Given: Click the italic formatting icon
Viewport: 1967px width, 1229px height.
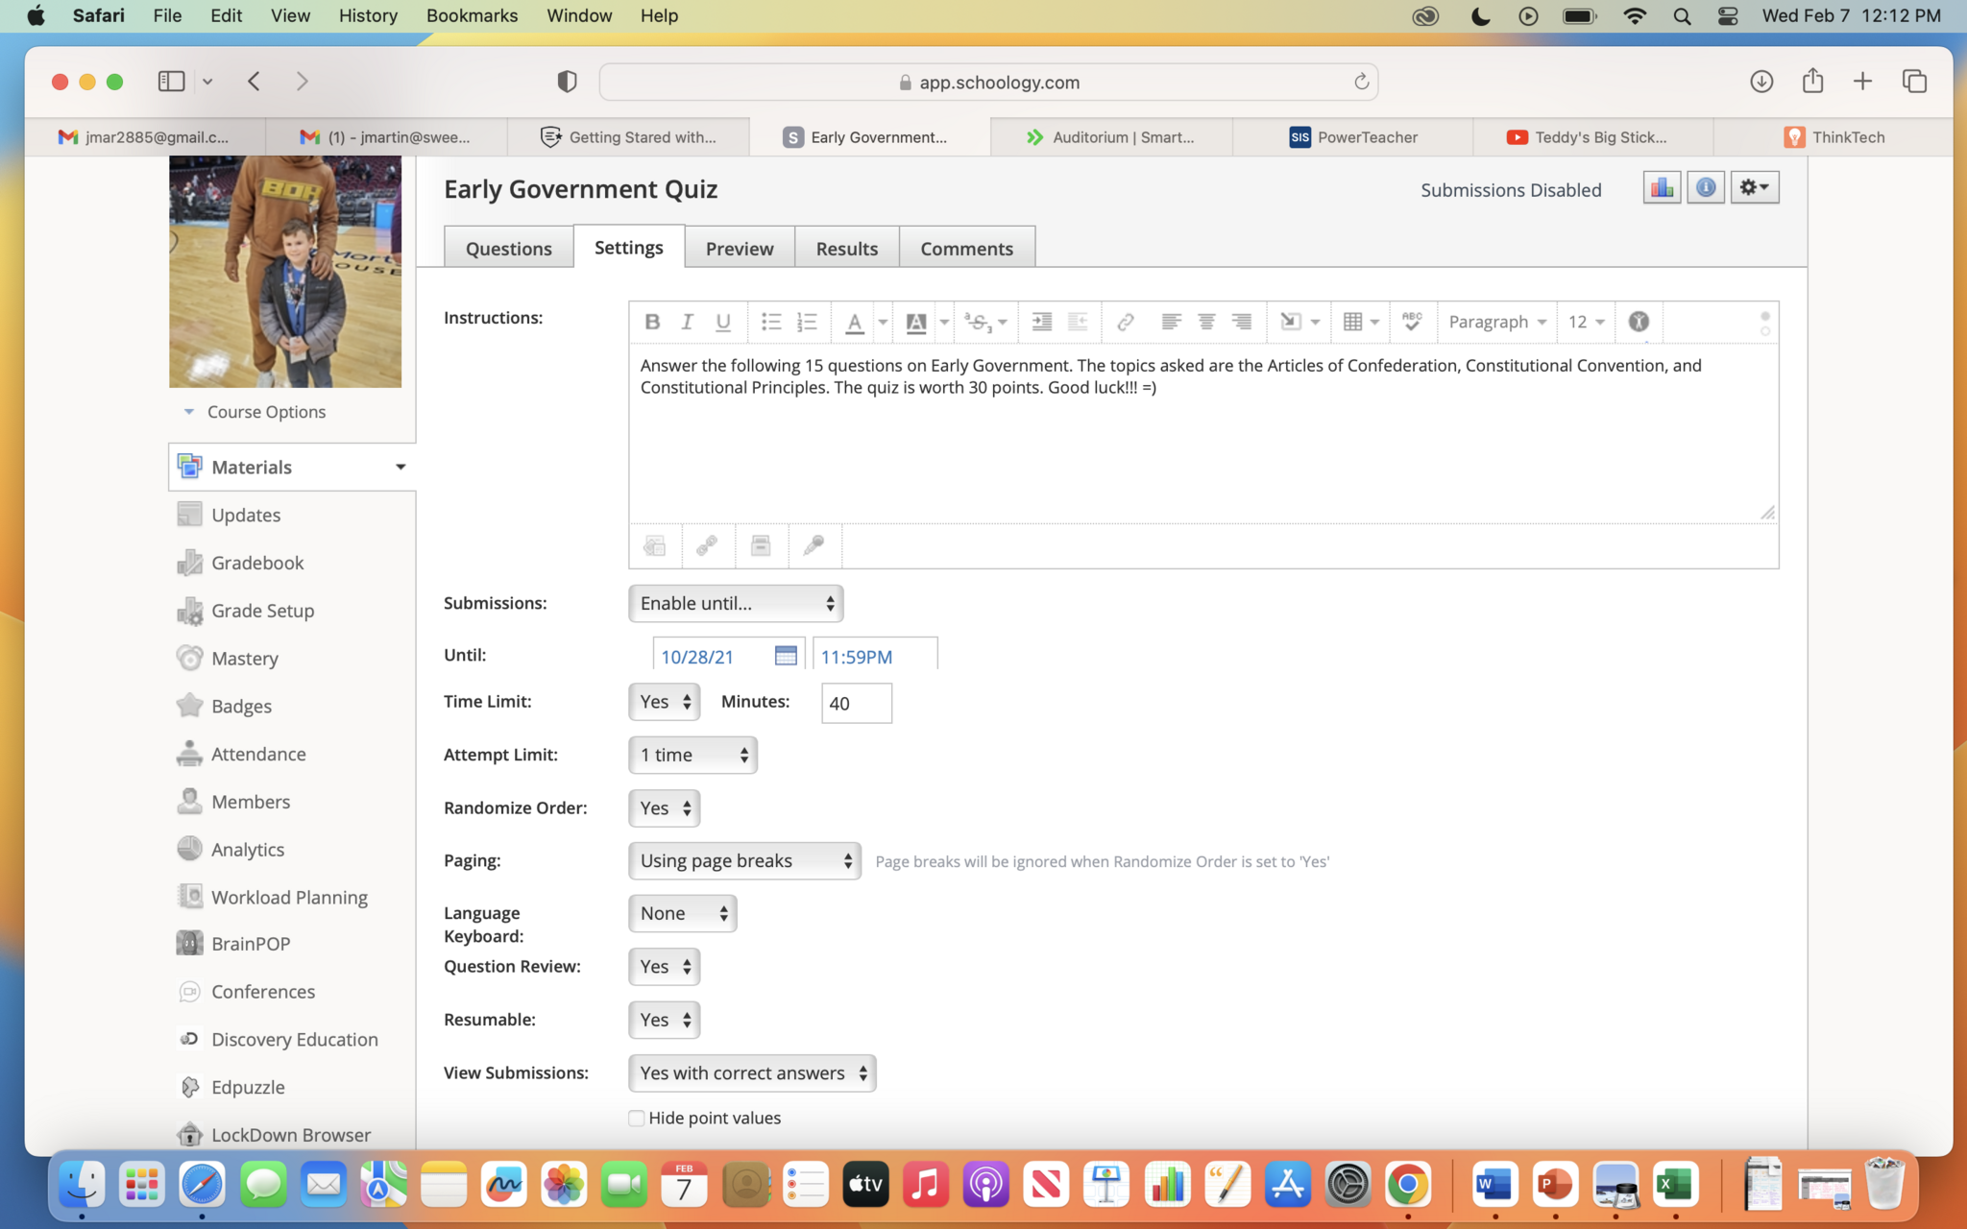Looking at the screenshot, I should [687, 322].
